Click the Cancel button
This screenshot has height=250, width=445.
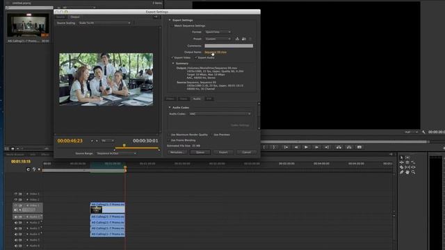pos(247,152)
